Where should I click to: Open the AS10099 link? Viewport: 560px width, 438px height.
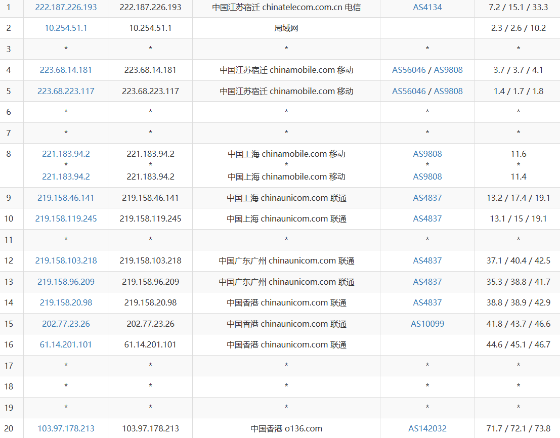click(x=427, y=324)
